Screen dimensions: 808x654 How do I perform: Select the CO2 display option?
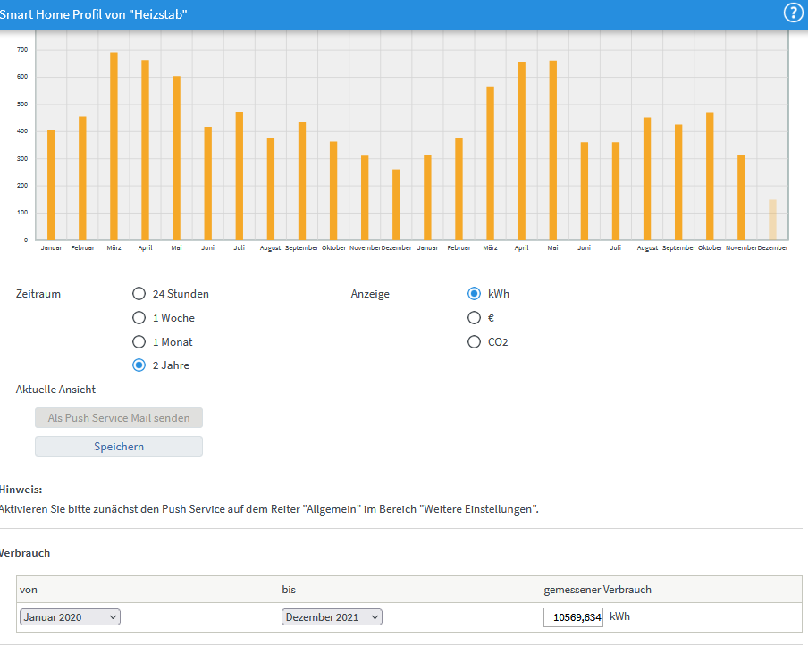475,342
